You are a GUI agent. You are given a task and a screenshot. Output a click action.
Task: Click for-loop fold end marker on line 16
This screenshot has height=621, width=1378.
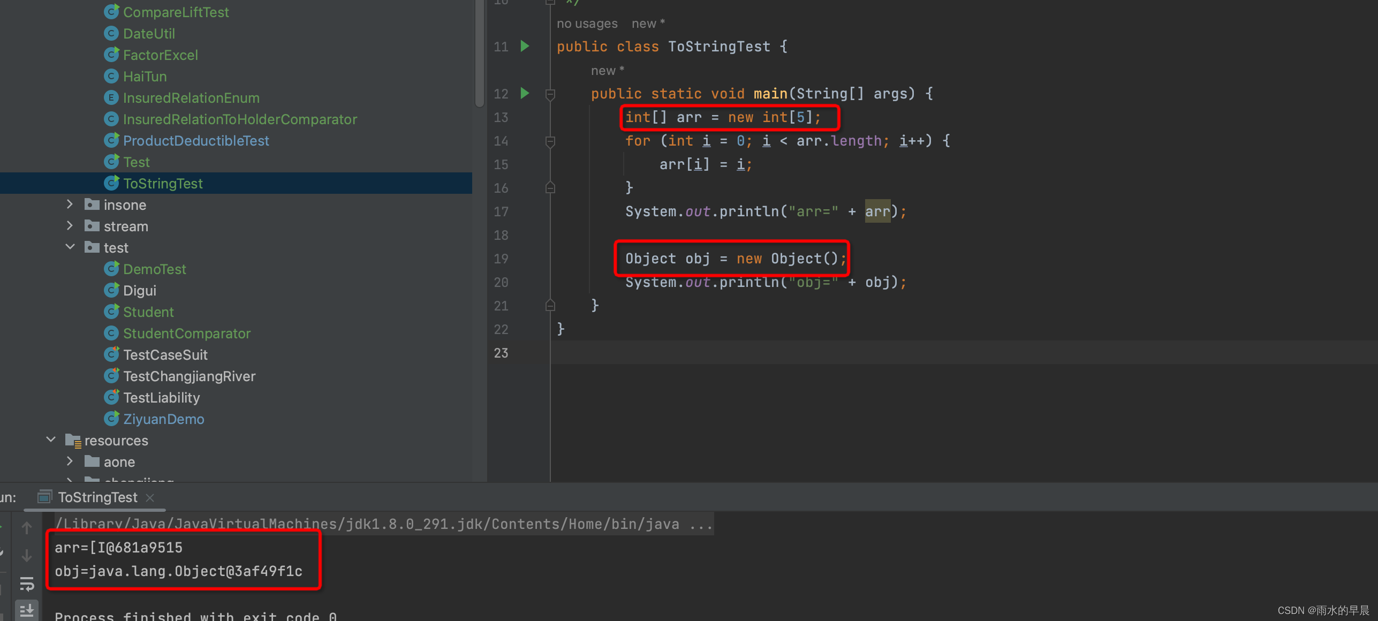[x=550, y=187]
